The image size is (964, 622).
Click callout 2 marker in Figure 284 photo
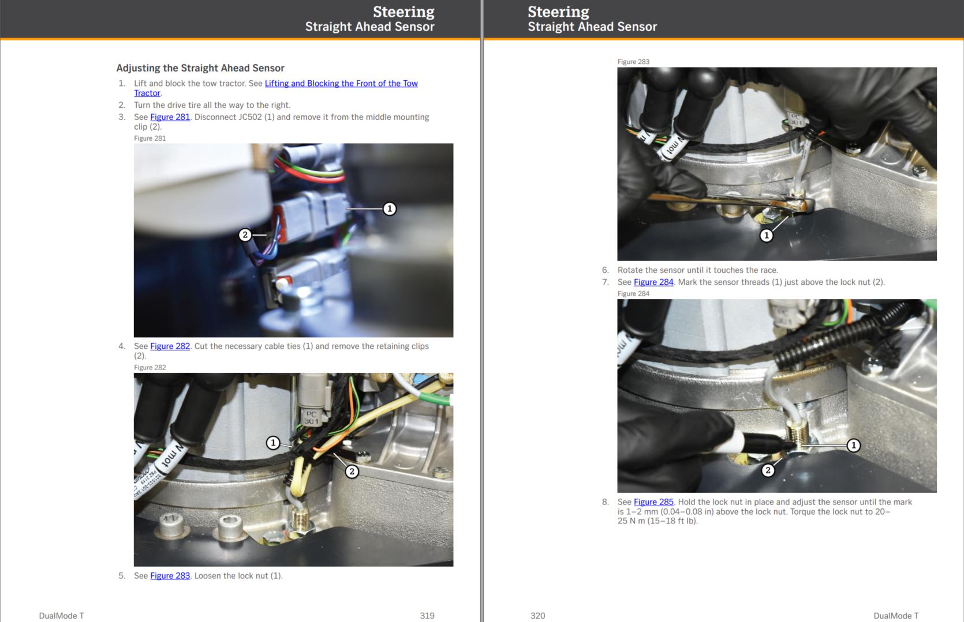pyautogui.click(x=768, y=470)
